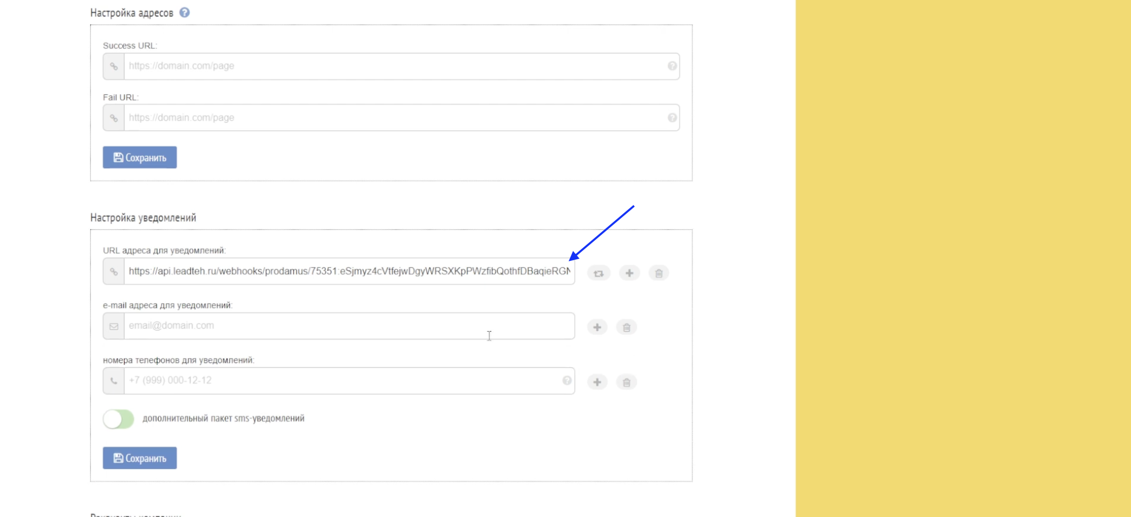
Task: Click question mark inside Success URL field
Action: (x=672, y=66)
